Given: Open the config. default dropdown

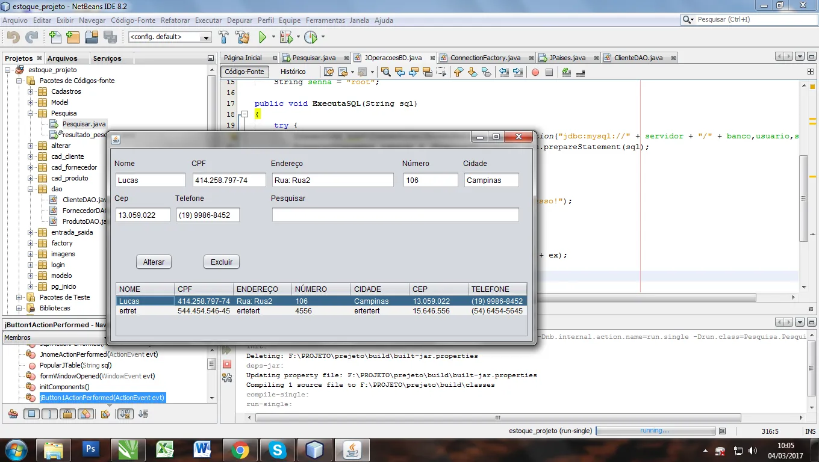Looking at the screenshot, I should [x=169, y=37].
